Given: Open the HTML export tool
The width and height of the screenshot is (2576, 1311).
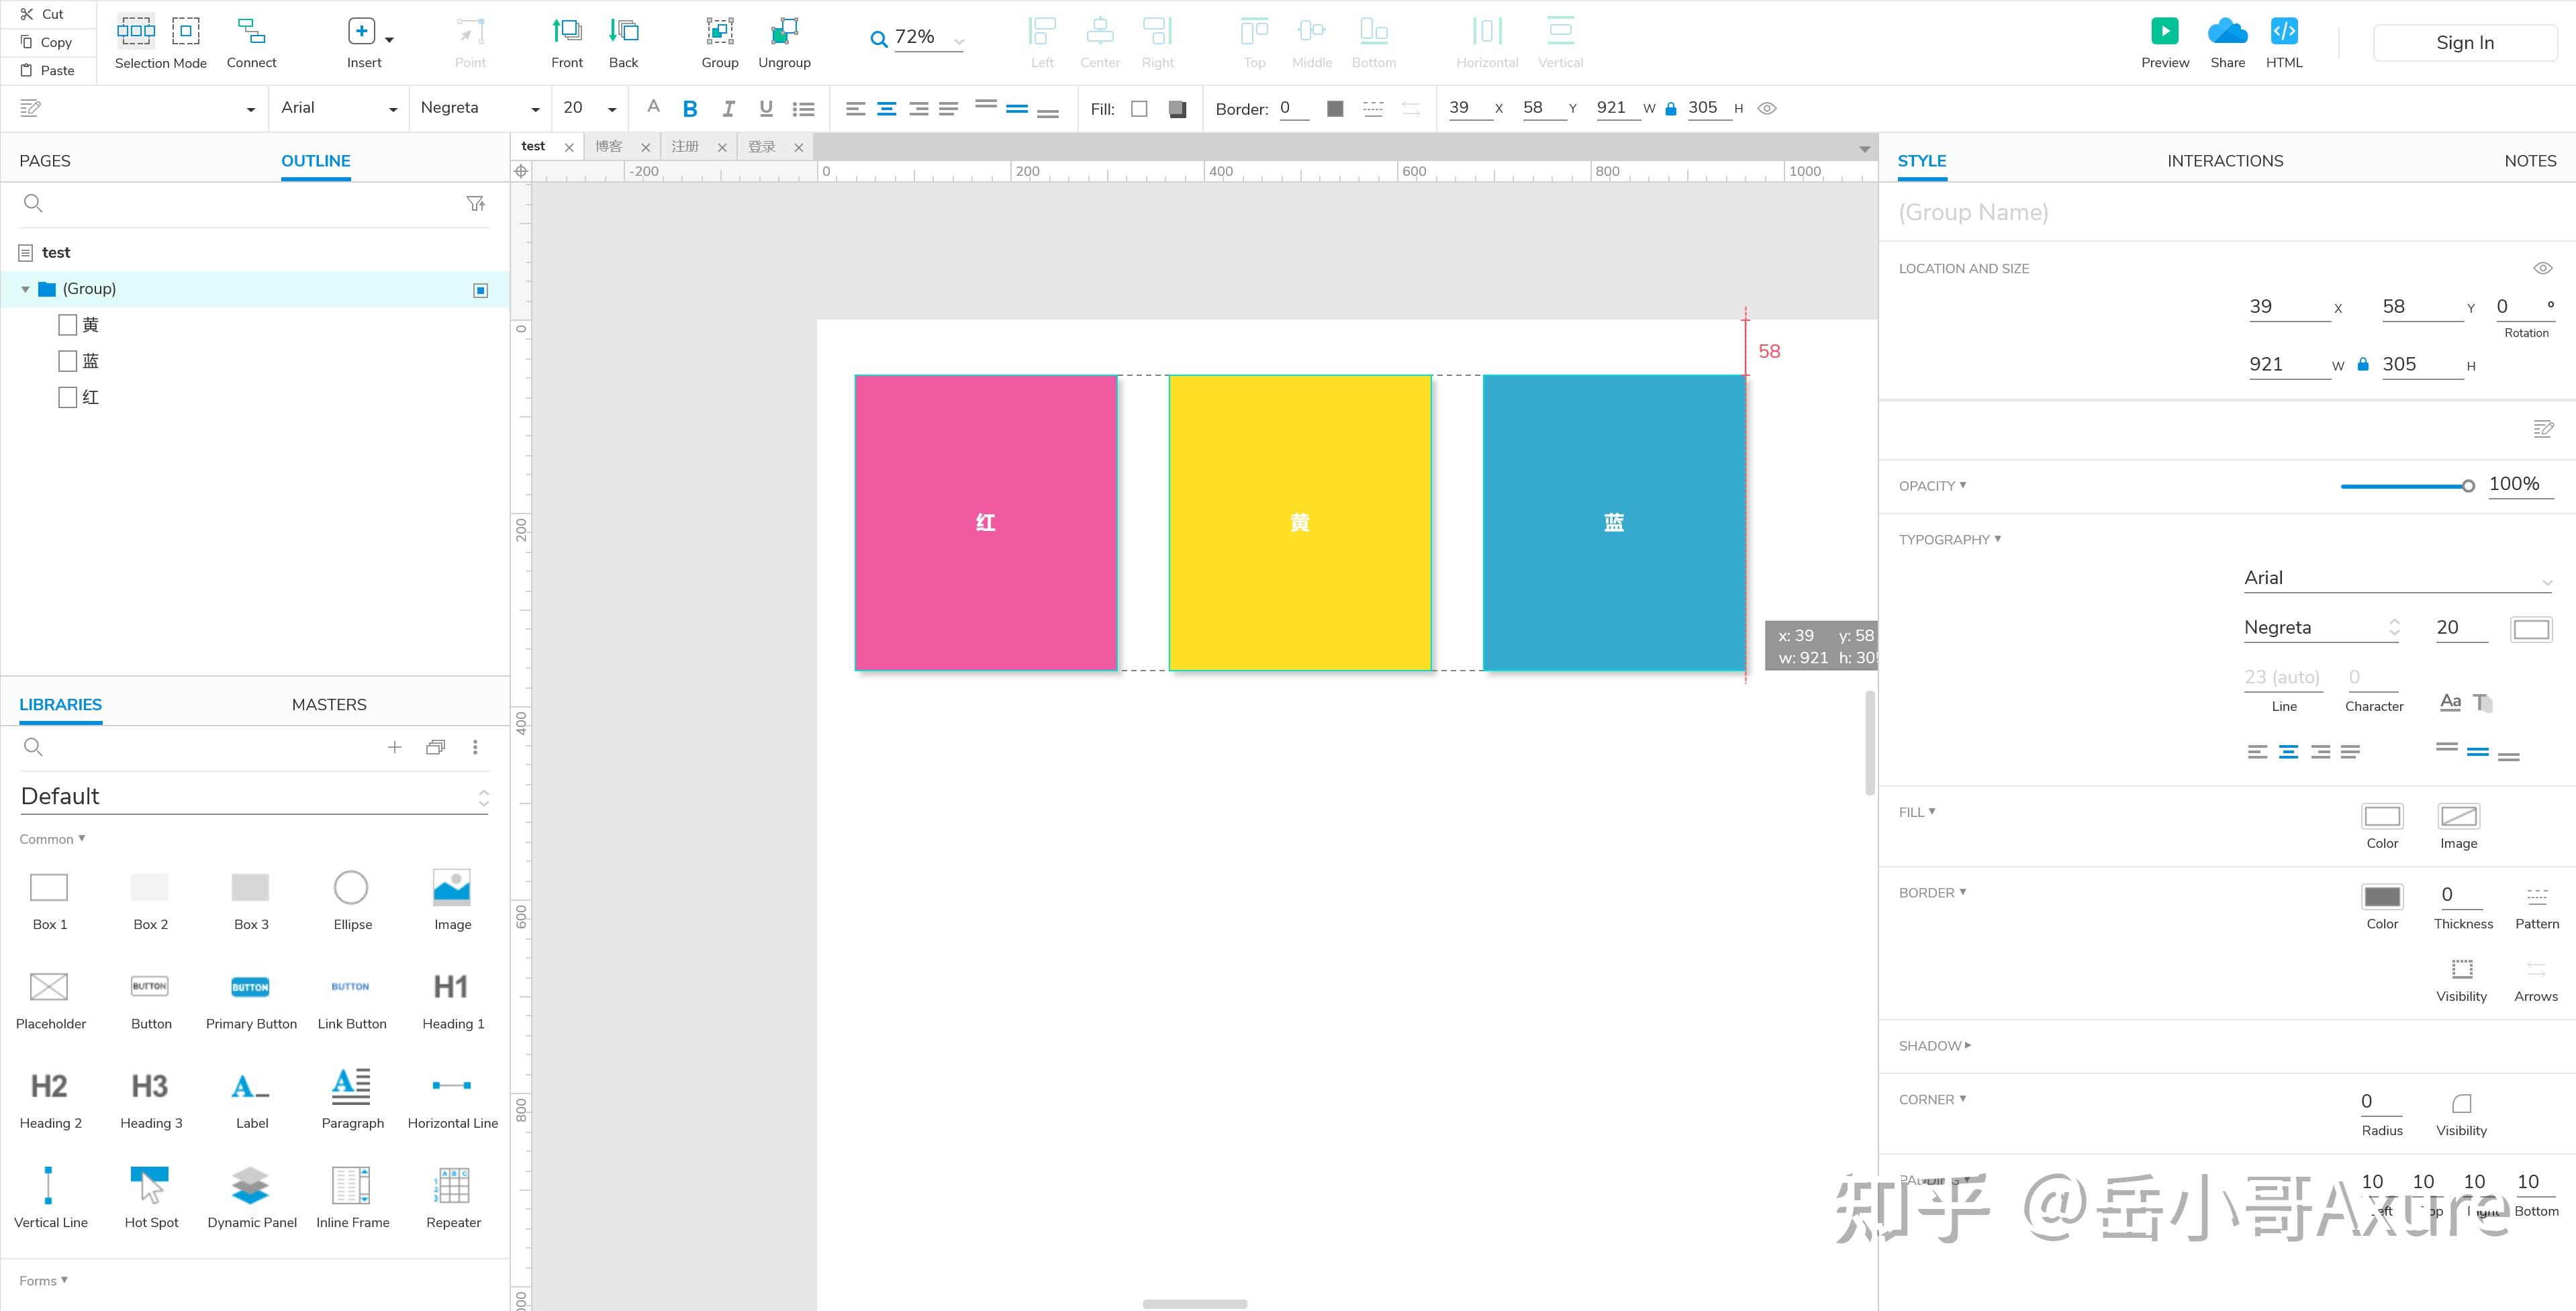Looking at the screenshot, I should (x=2284, y=40).
